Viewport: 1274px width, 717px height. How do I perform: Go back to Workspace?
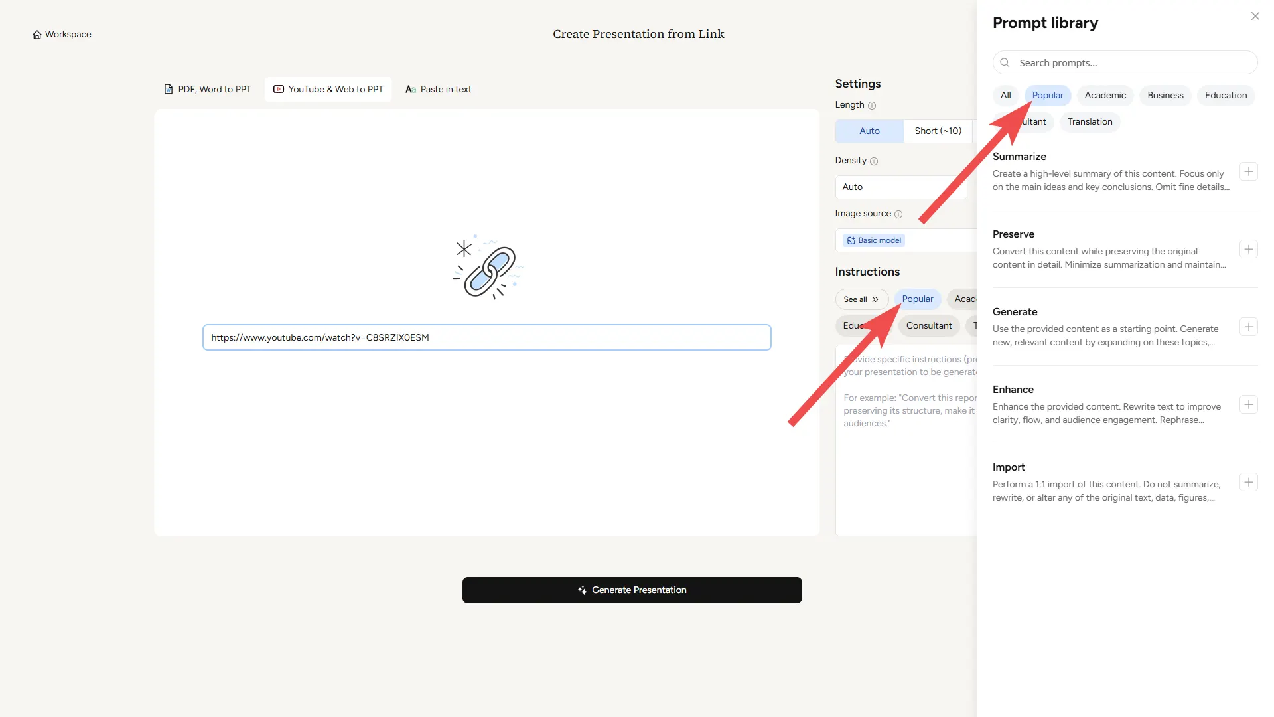pos(62,35)
